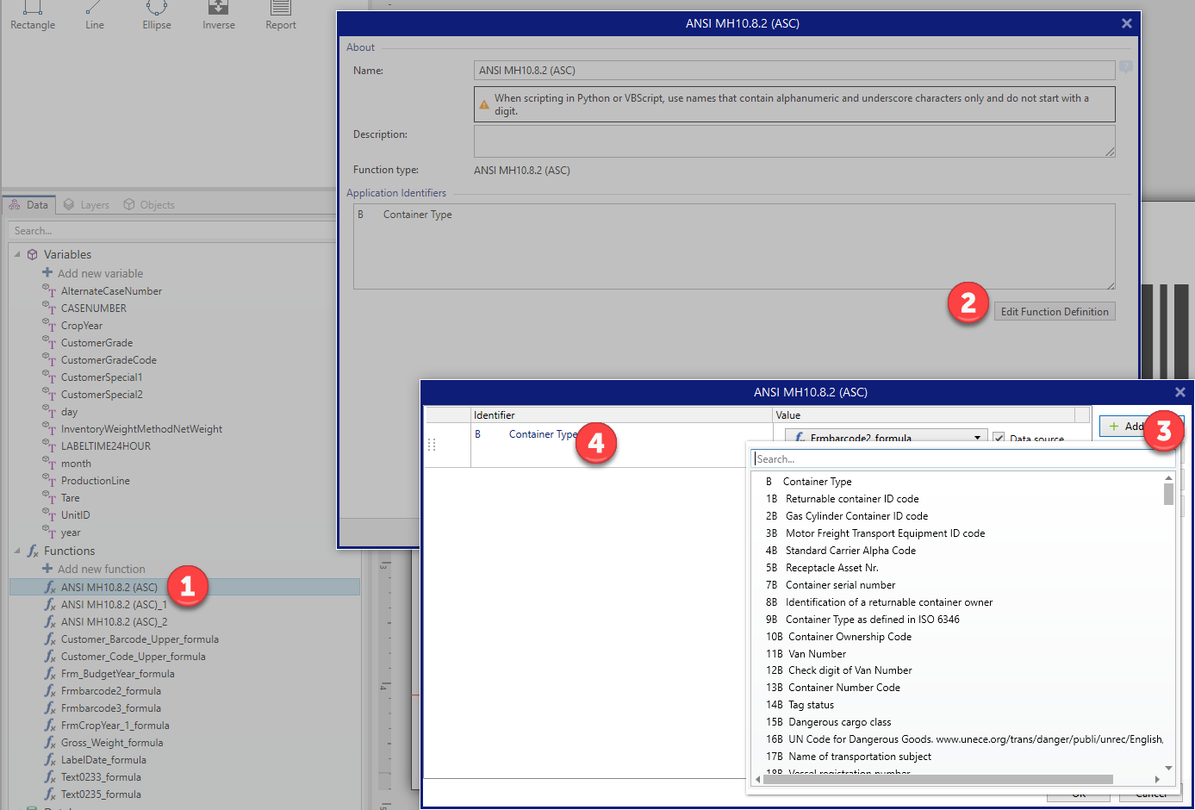
Task: Select the month variable
Action: click(76, 464)
